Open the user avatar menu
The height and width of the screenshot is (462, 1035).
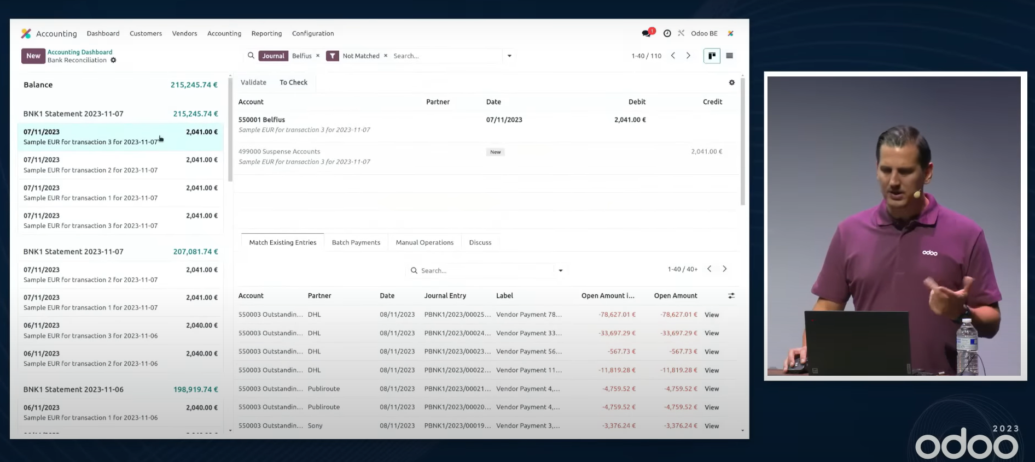click(x=730, y=33)
